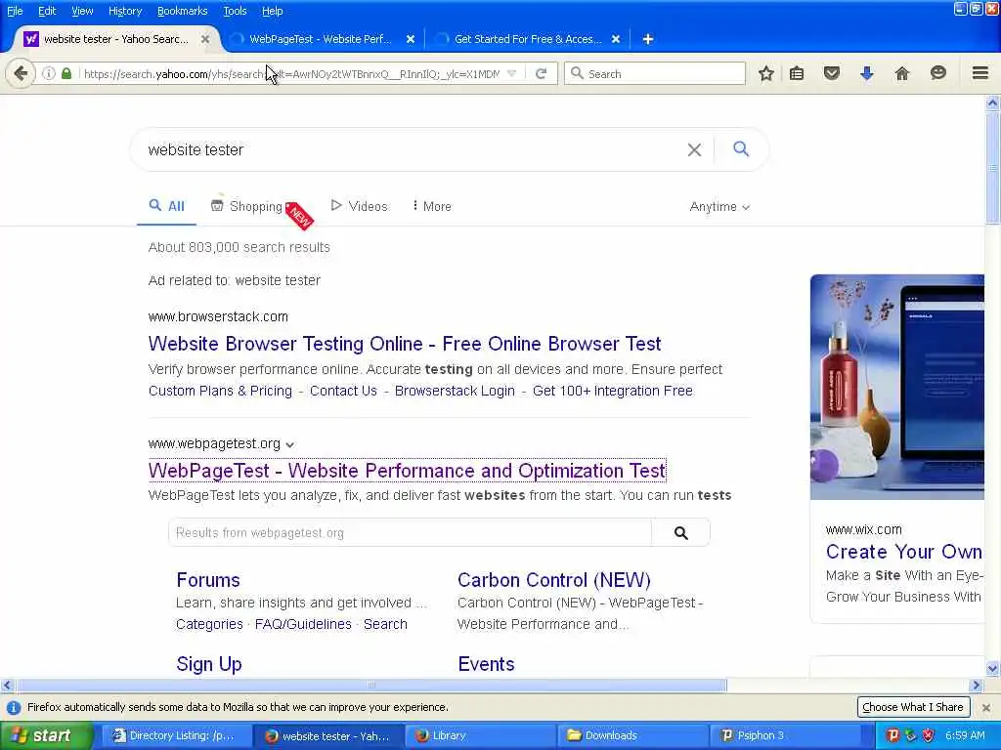1001x750 pixels.
Task: Open the Sign Up sitelink
Action: (x=209, y=664)
